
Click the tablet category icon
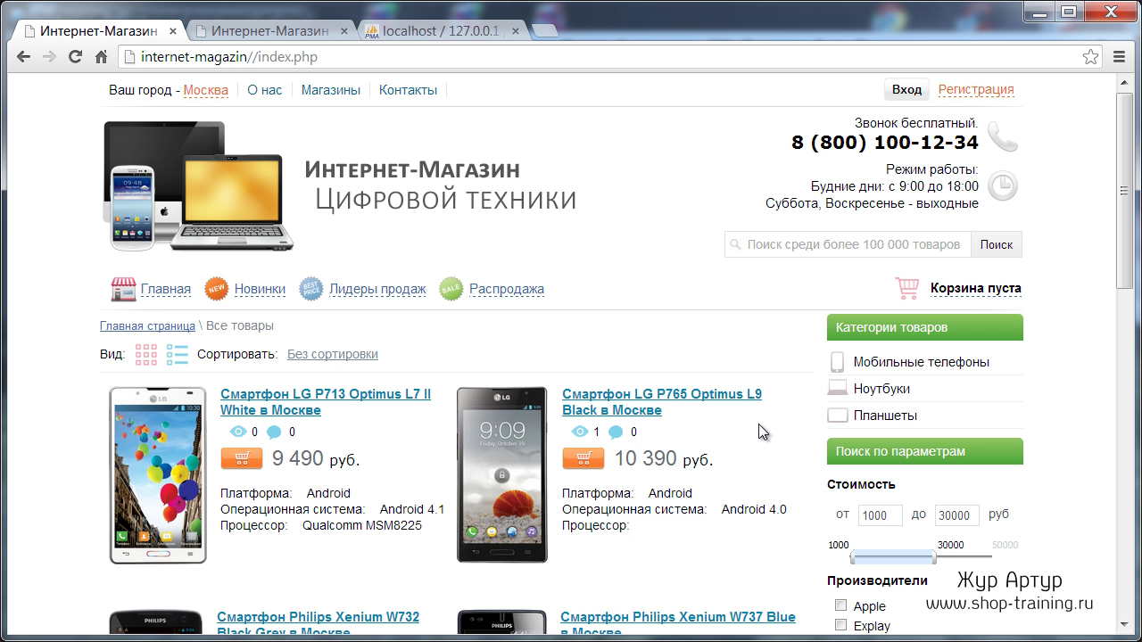pyautogui.click(x=837, y=416)
